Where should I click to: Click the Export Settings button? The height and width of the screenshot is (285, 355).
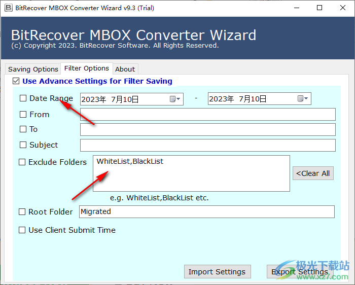[300, 272]
